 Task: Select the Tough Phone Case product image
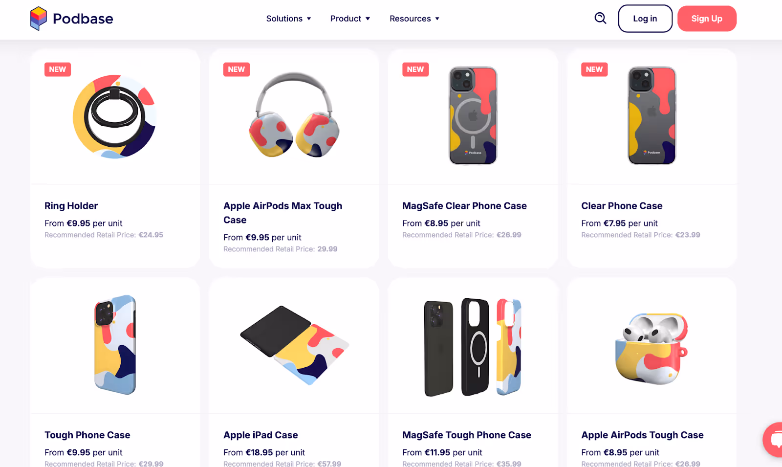pos(115,345)
